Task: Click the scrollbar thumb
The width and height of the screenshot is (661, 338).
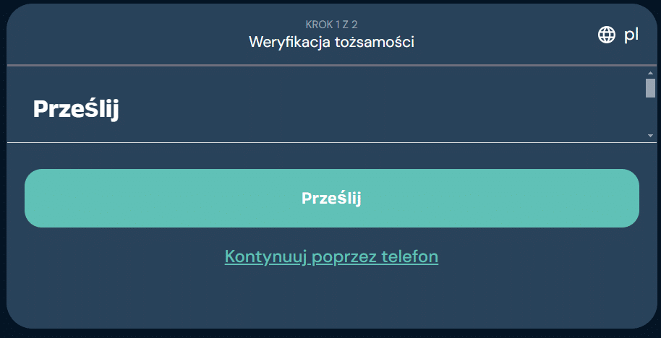Action: 650,87
